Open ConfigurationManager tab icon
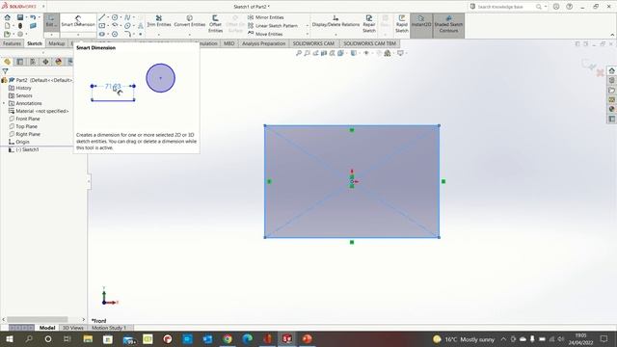Image resolution: width=617 pixels, height=347 pixels. pyautogui.click(x=33, y=62)
